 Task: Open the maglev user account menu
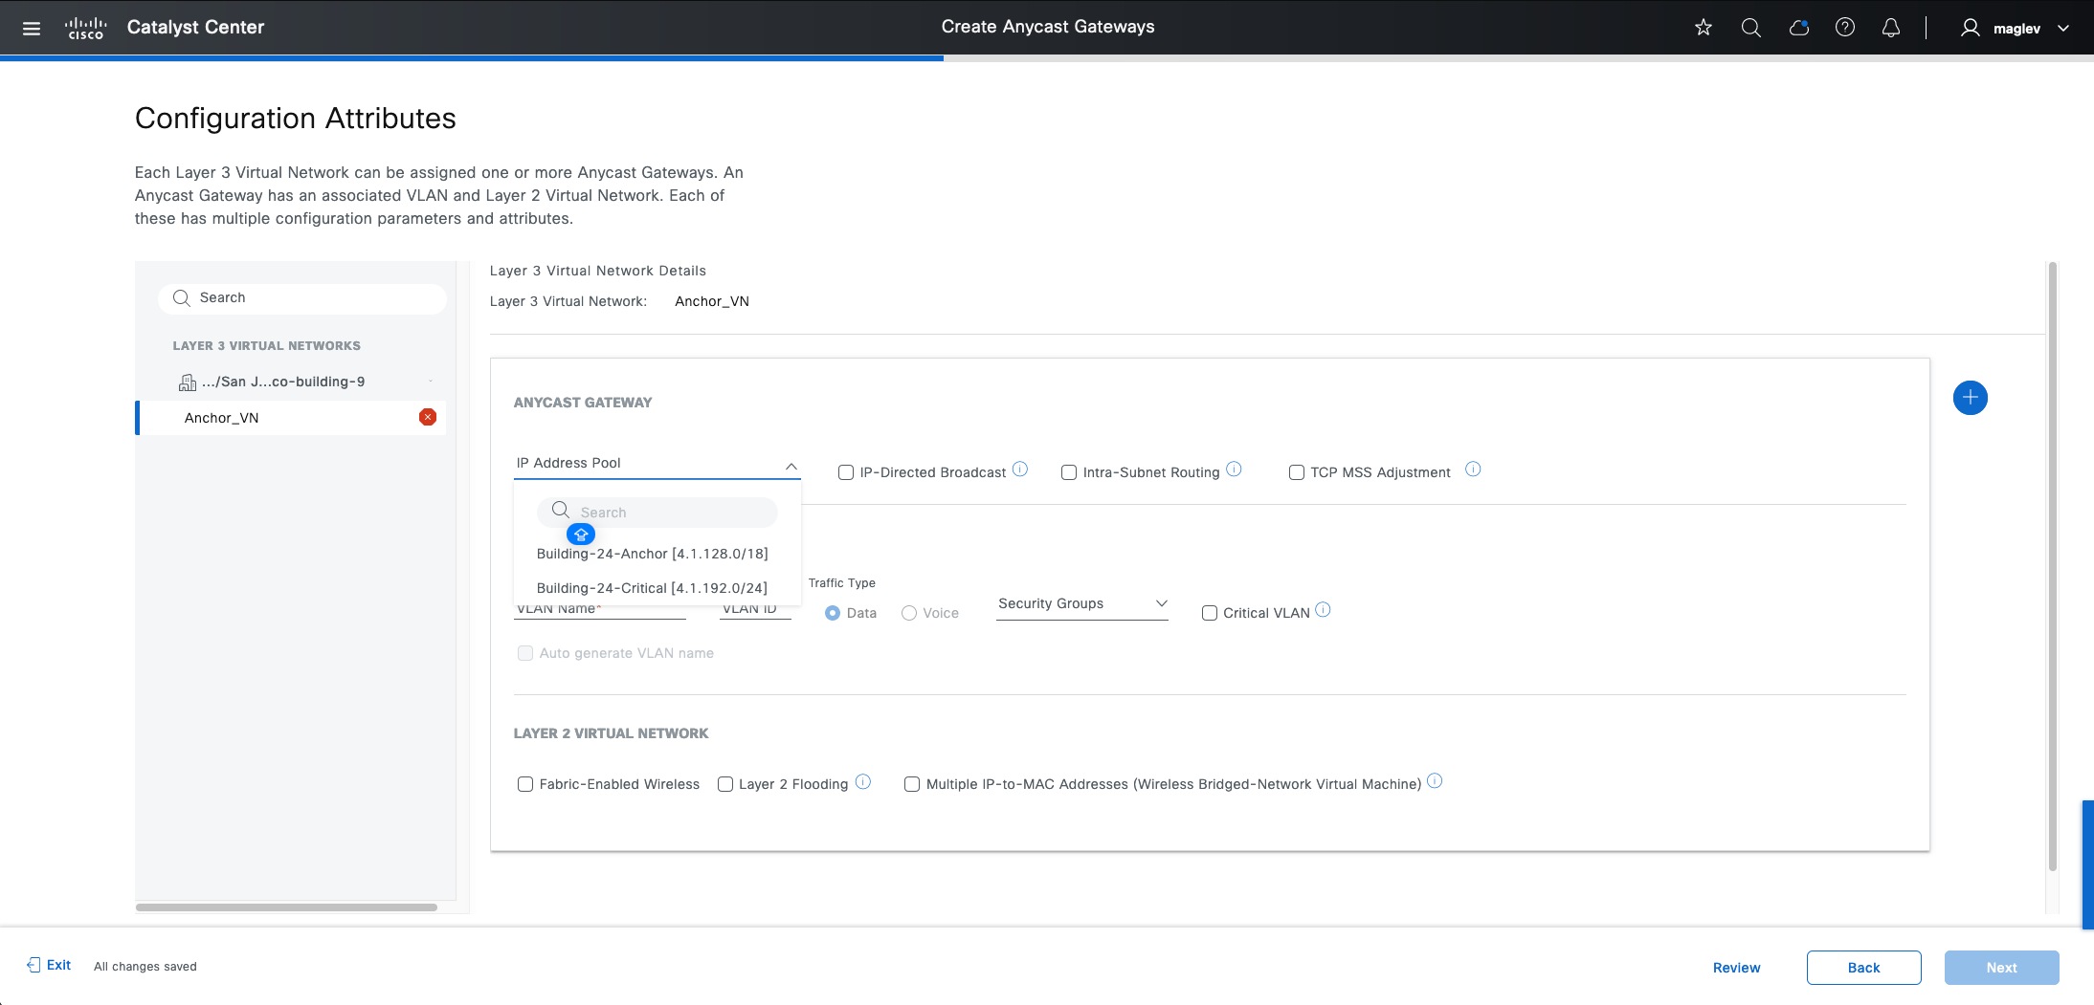click(x=2016, y=28)
